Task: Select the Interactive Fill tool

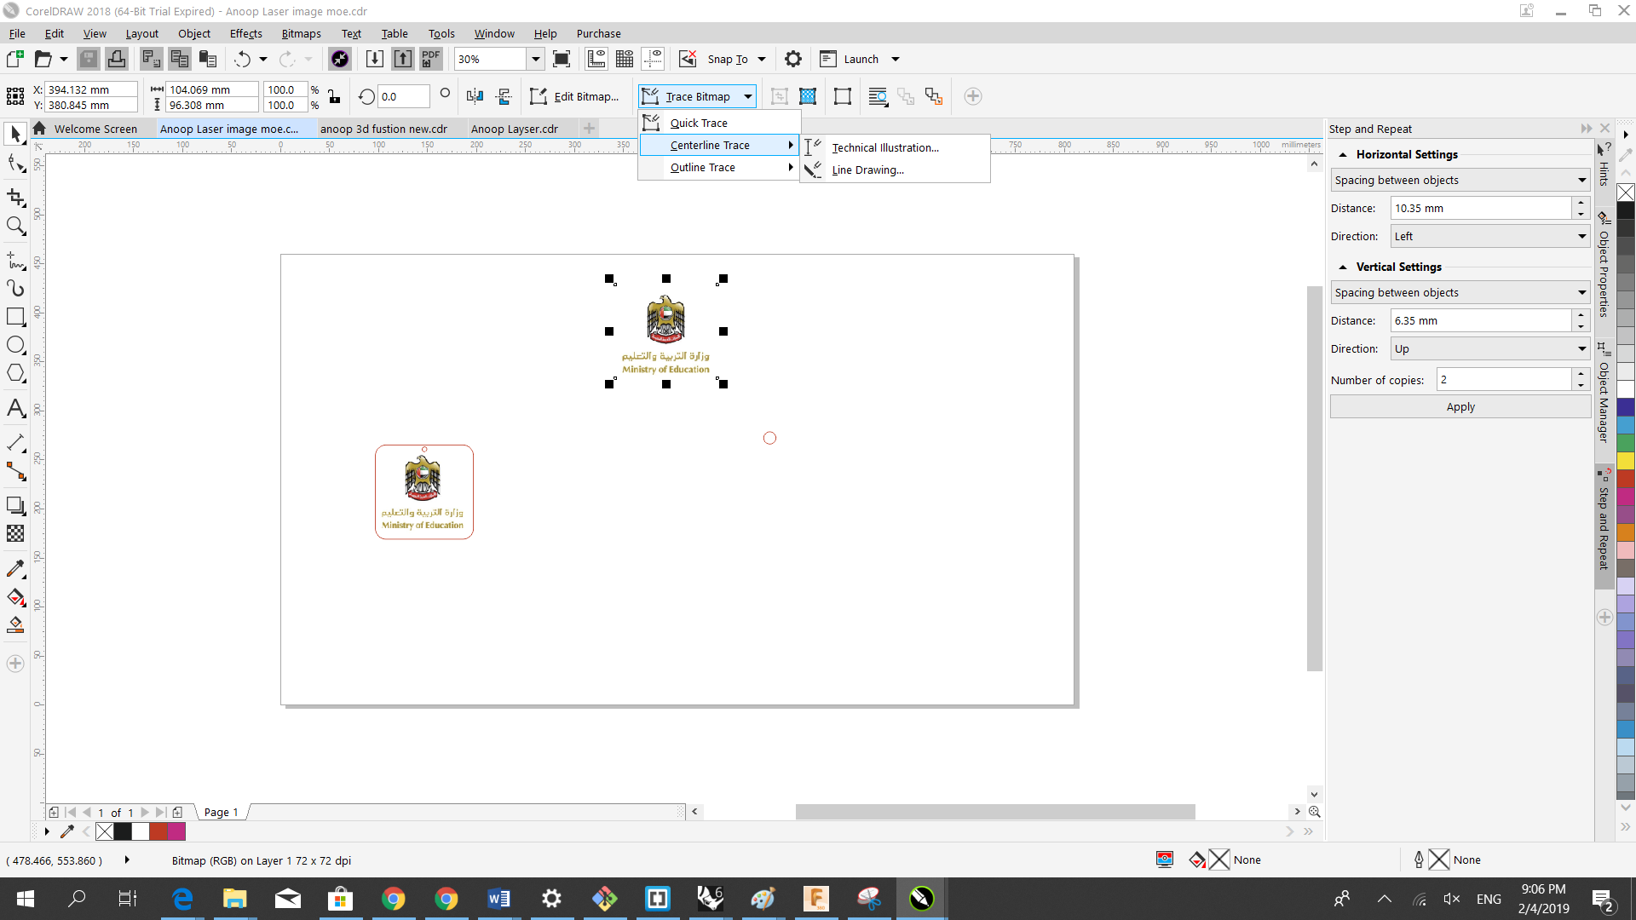Action: (x=15, y=596)
